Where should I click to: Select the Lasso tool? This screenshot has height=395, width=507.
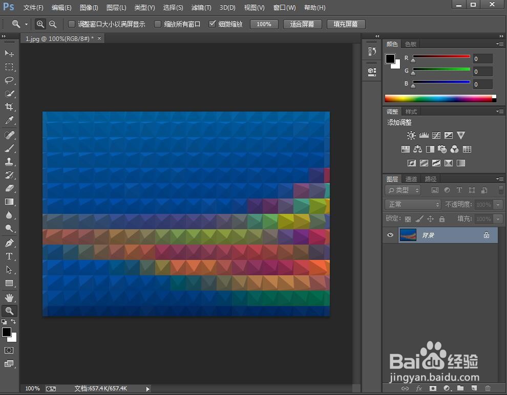[9, 80]
